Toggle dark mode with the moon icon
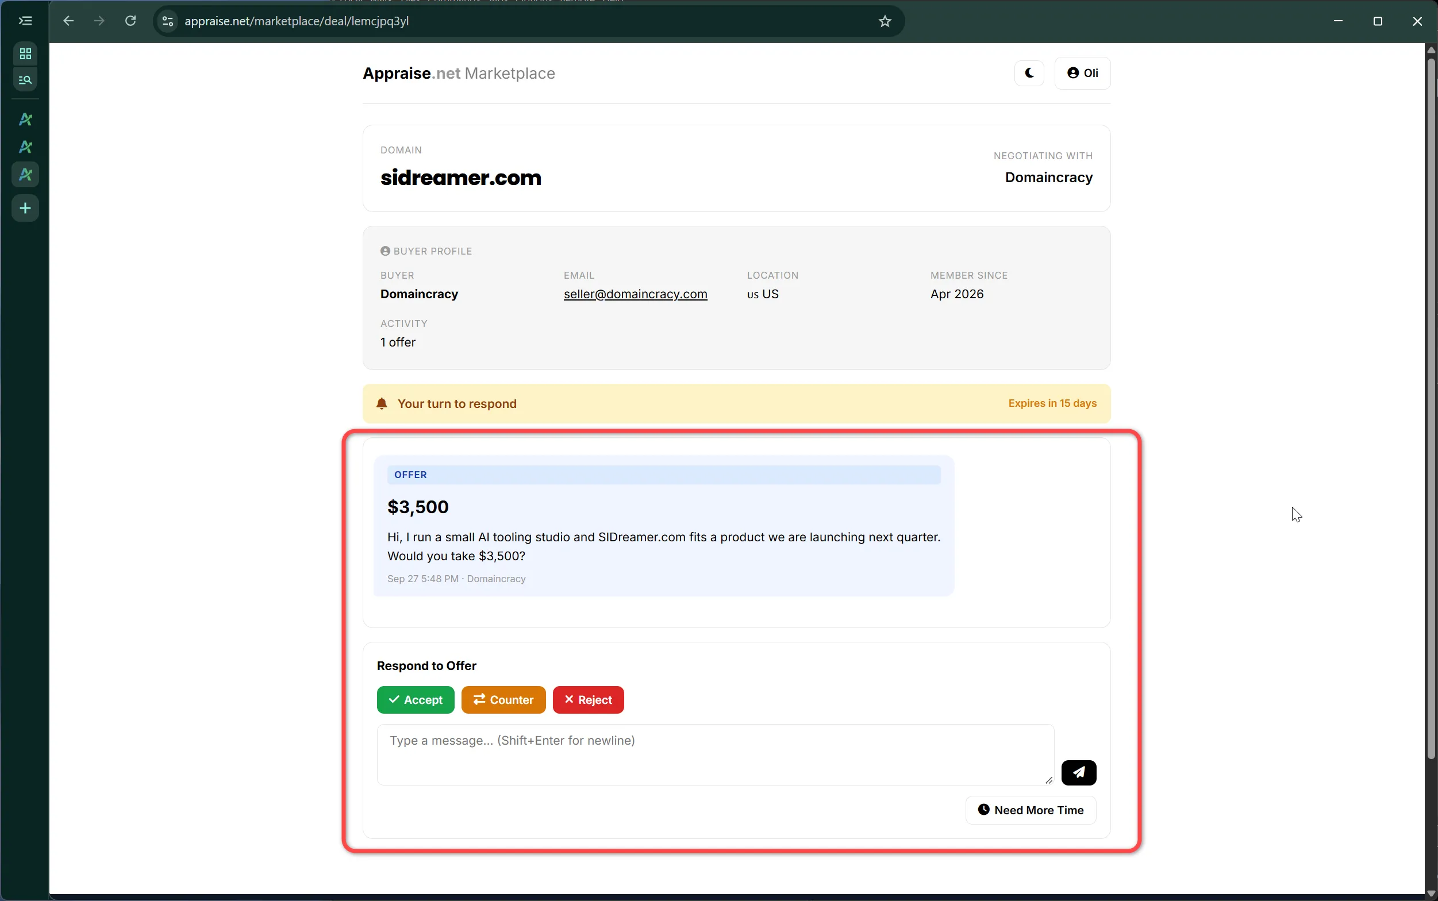 [1029, 73]
